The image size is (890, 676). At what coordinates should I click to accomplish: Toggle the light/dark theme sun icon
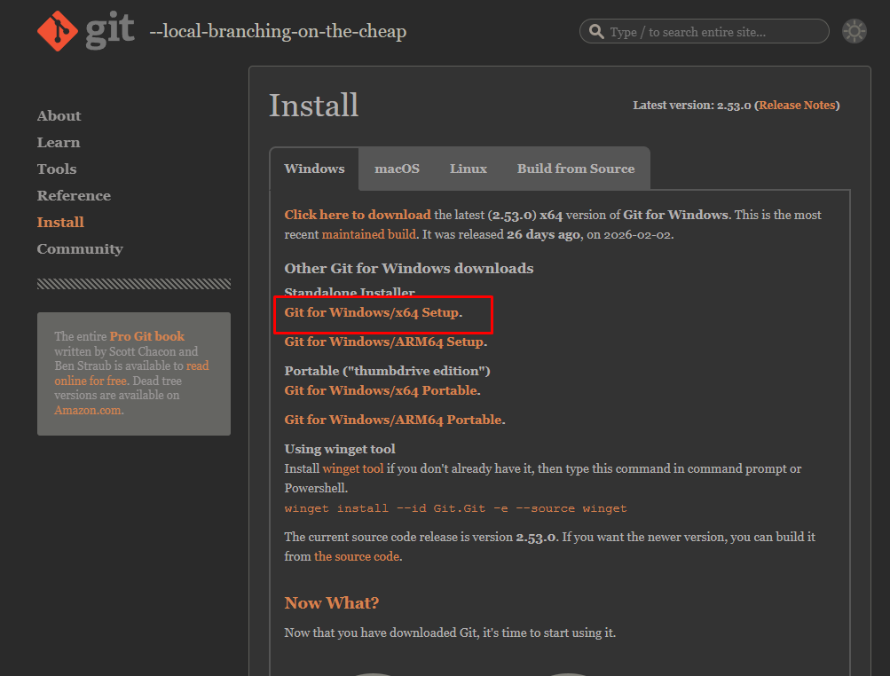(x=855, y=31)
